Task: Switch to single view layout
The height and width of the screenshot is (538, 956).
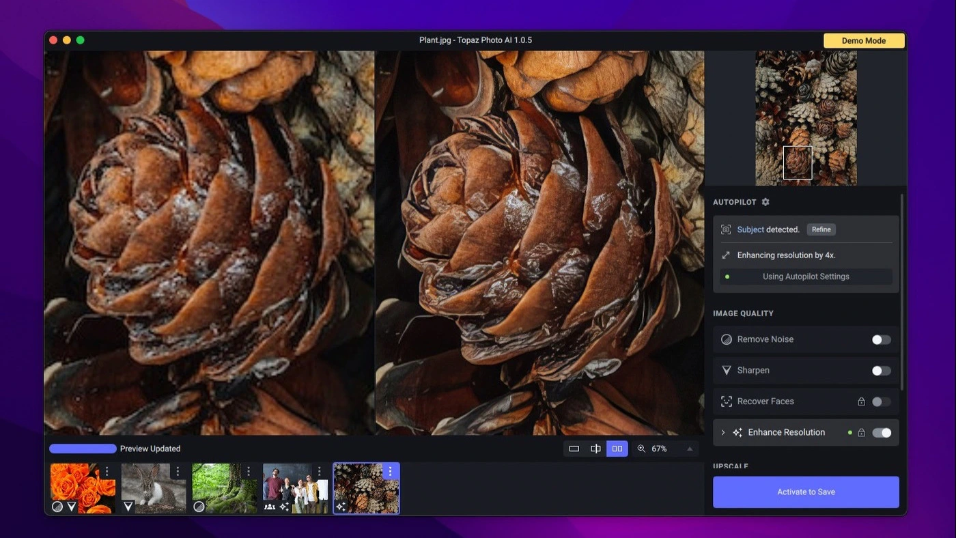Action: (574, 449)
